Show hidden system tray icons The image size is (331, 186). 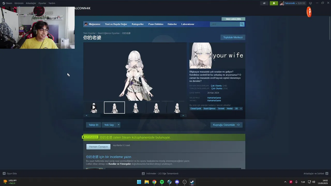(285, 182)
